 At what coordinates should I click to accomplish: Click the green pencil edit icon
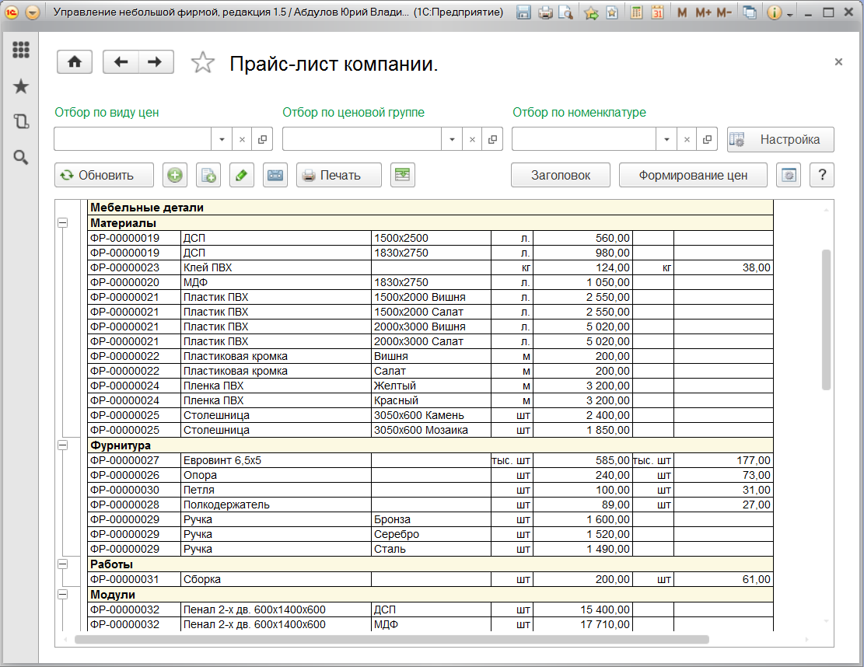[242, 175]
